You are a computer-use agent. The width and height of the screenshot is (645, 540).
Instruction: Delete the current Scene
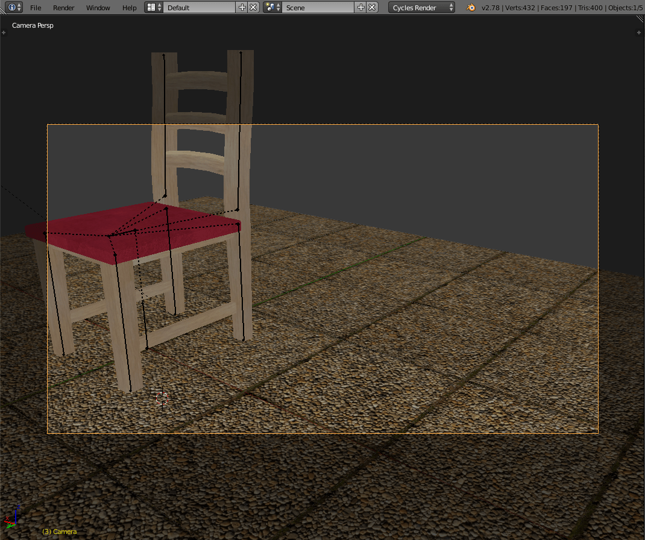click(x=372, y=8)
